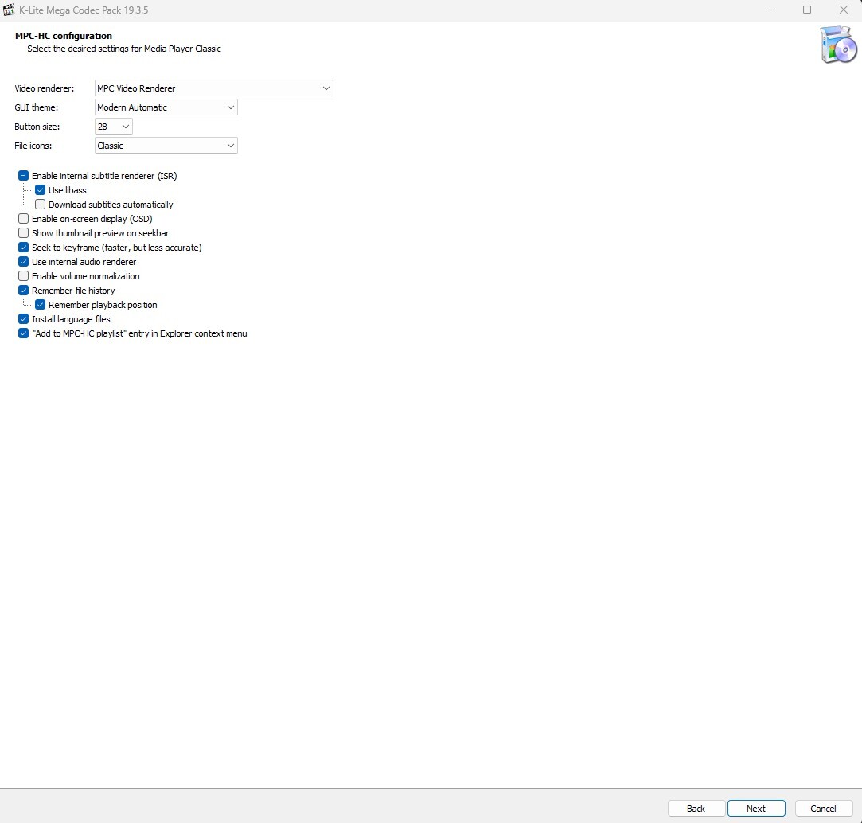The width and height of the screenshot is (862, 823).
Task: Uncheck the Use libass option
Action: [41, 190]
